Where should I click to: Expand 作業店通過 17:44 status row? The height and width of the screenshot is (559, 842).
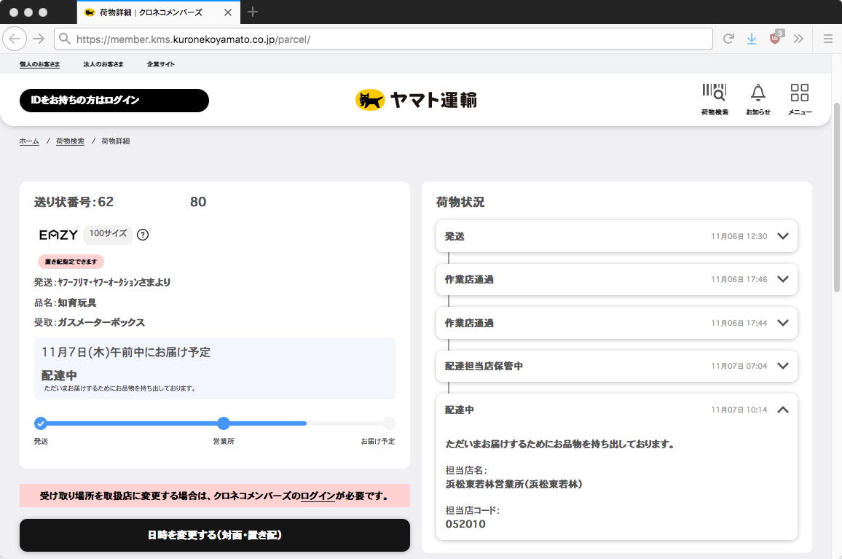click(616, 323)
